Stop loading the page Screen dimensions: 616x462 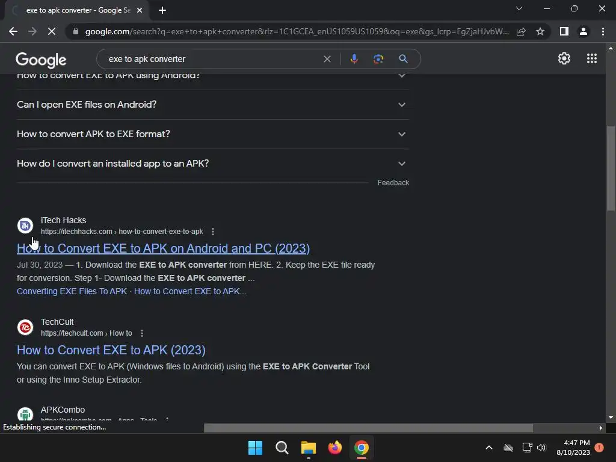pos(52,31)
